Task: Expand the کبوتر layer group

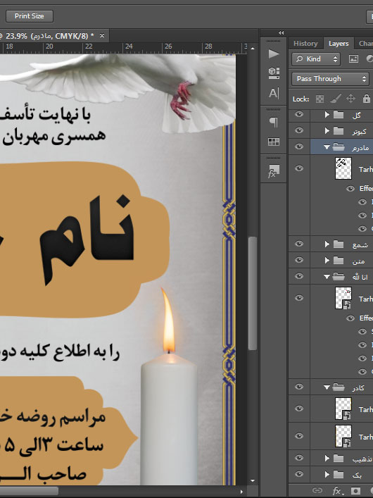Action: pos(327,130)
